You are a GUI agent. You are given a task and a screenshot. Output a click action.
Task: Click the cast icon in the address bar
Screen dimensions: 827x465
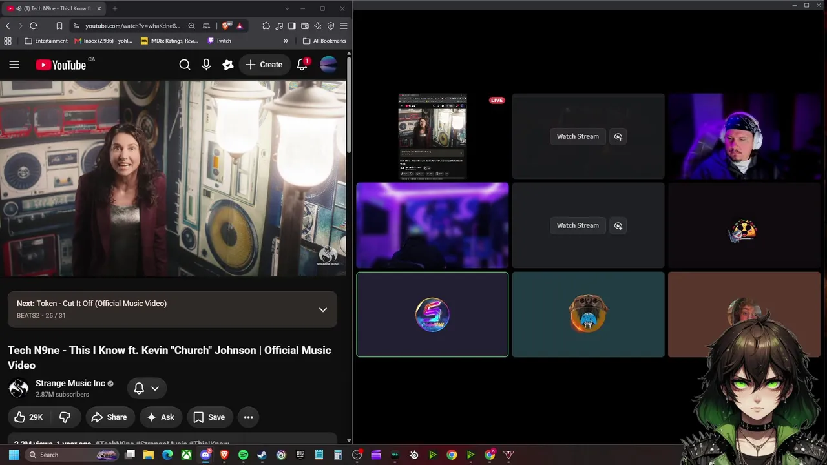[206, 26]
